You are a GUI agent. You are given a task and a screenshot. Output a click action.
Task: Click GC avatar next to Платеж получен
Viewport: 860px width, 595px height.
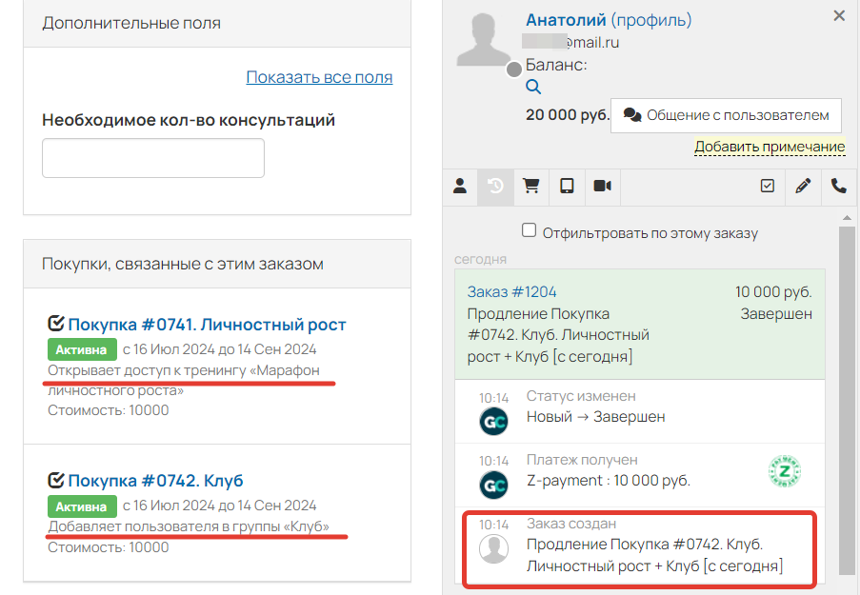(493, 485)
